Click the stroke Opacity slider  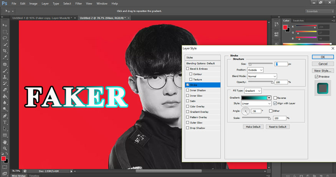click(x=261, y=82)
